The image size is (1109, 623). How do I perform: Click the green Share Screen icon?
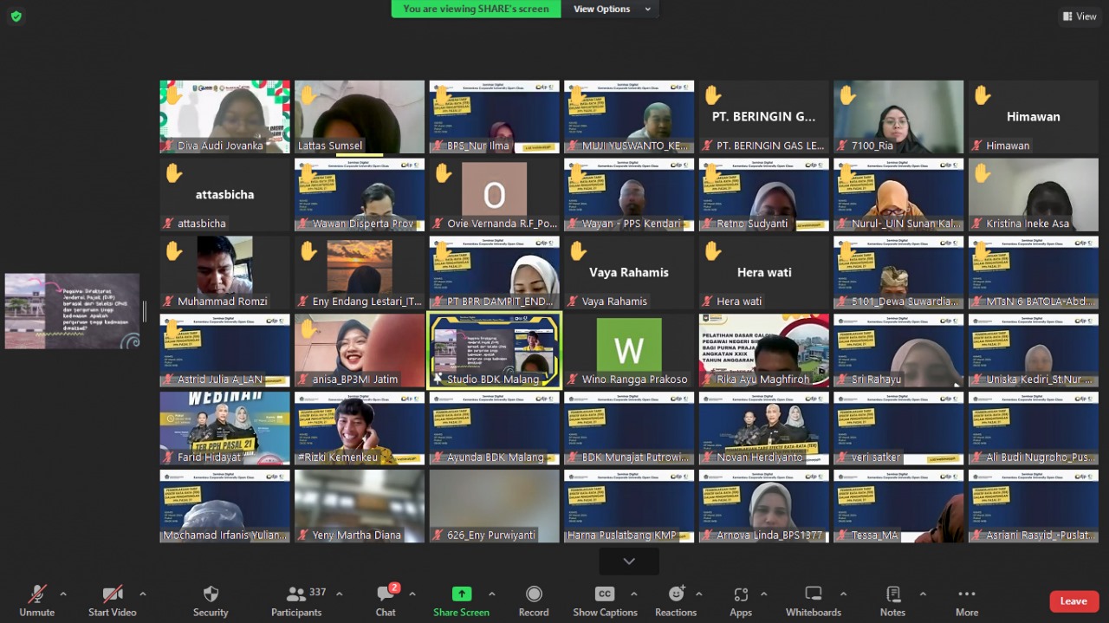tap(462, 594)
